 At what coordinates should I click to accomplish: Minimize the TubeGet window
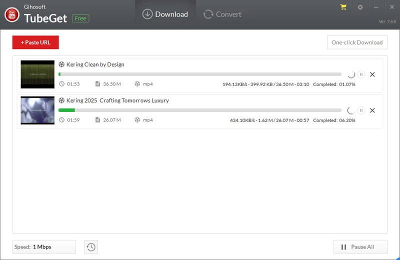[376, 7]
